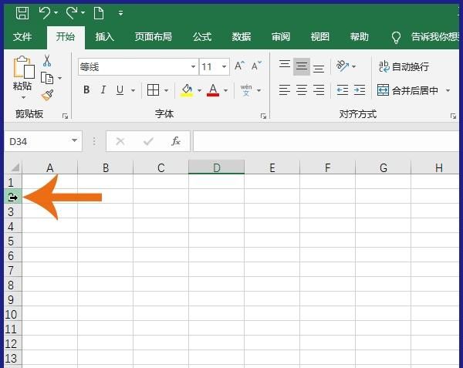The image size is (463, 368).
Task: Click the Decrease Font Size icon
Action: pos(256,66)
